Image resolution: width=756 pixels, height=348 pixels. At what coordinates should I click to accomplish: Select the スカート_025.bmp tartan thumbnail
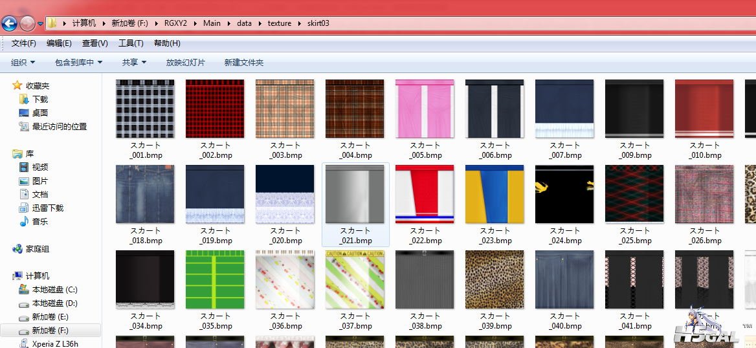[x=634, y=194]
